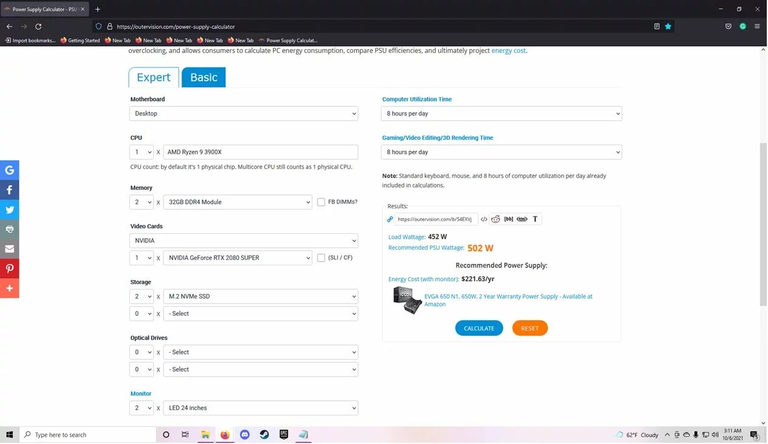Open the LED 24 inches monitor dropdown
Screen dimensions: 768x444
click(261, 408)
